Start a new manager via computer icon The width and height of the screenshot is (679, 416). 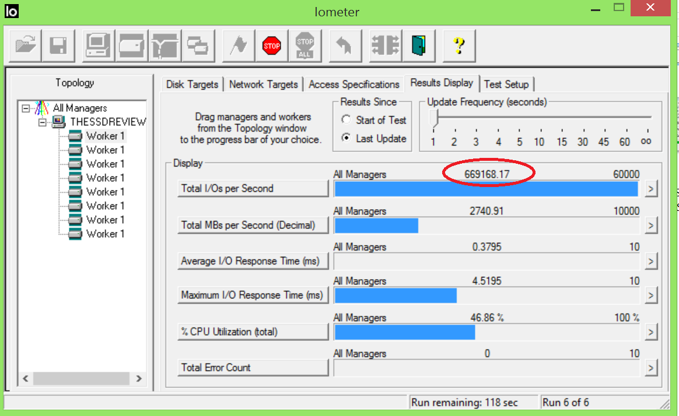(98, 45)
